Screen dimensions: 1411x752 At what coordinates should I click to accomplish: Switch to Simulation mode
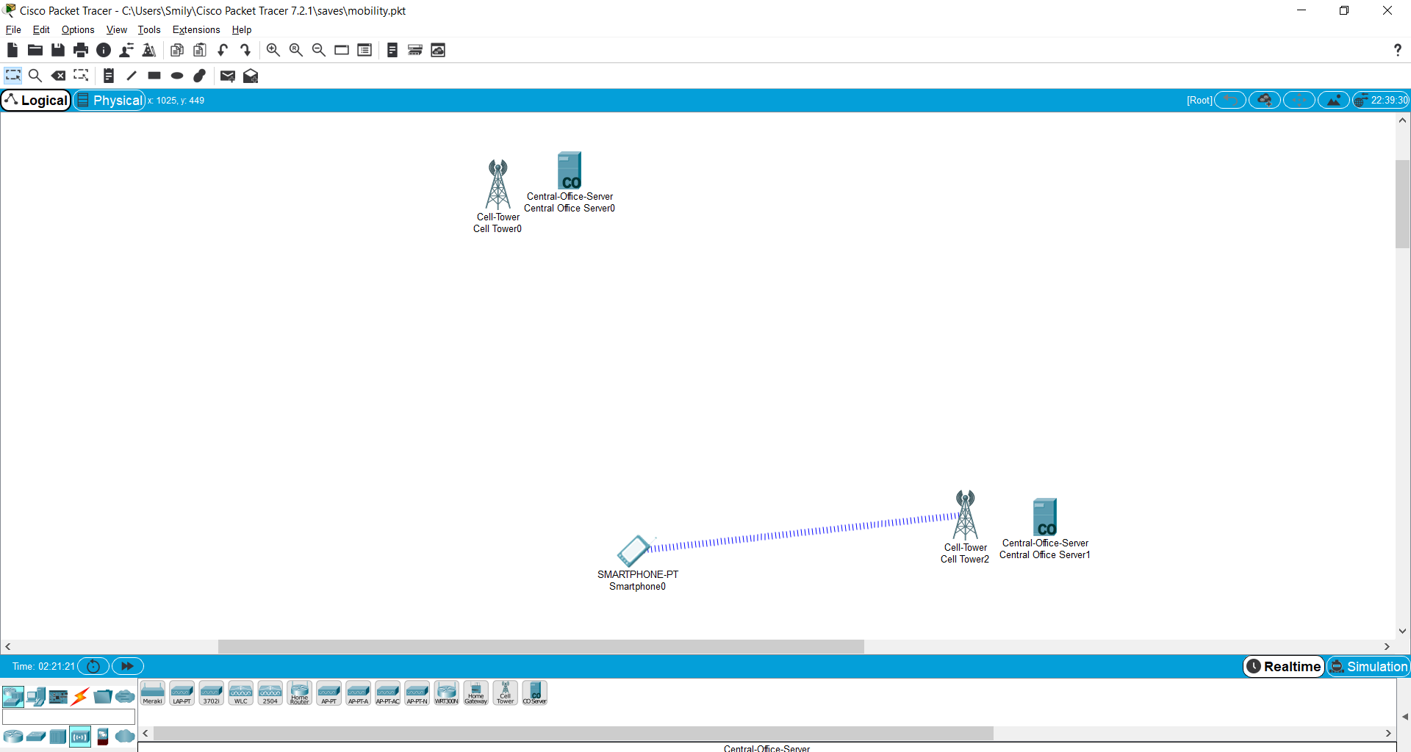[x=1368, y=666]
